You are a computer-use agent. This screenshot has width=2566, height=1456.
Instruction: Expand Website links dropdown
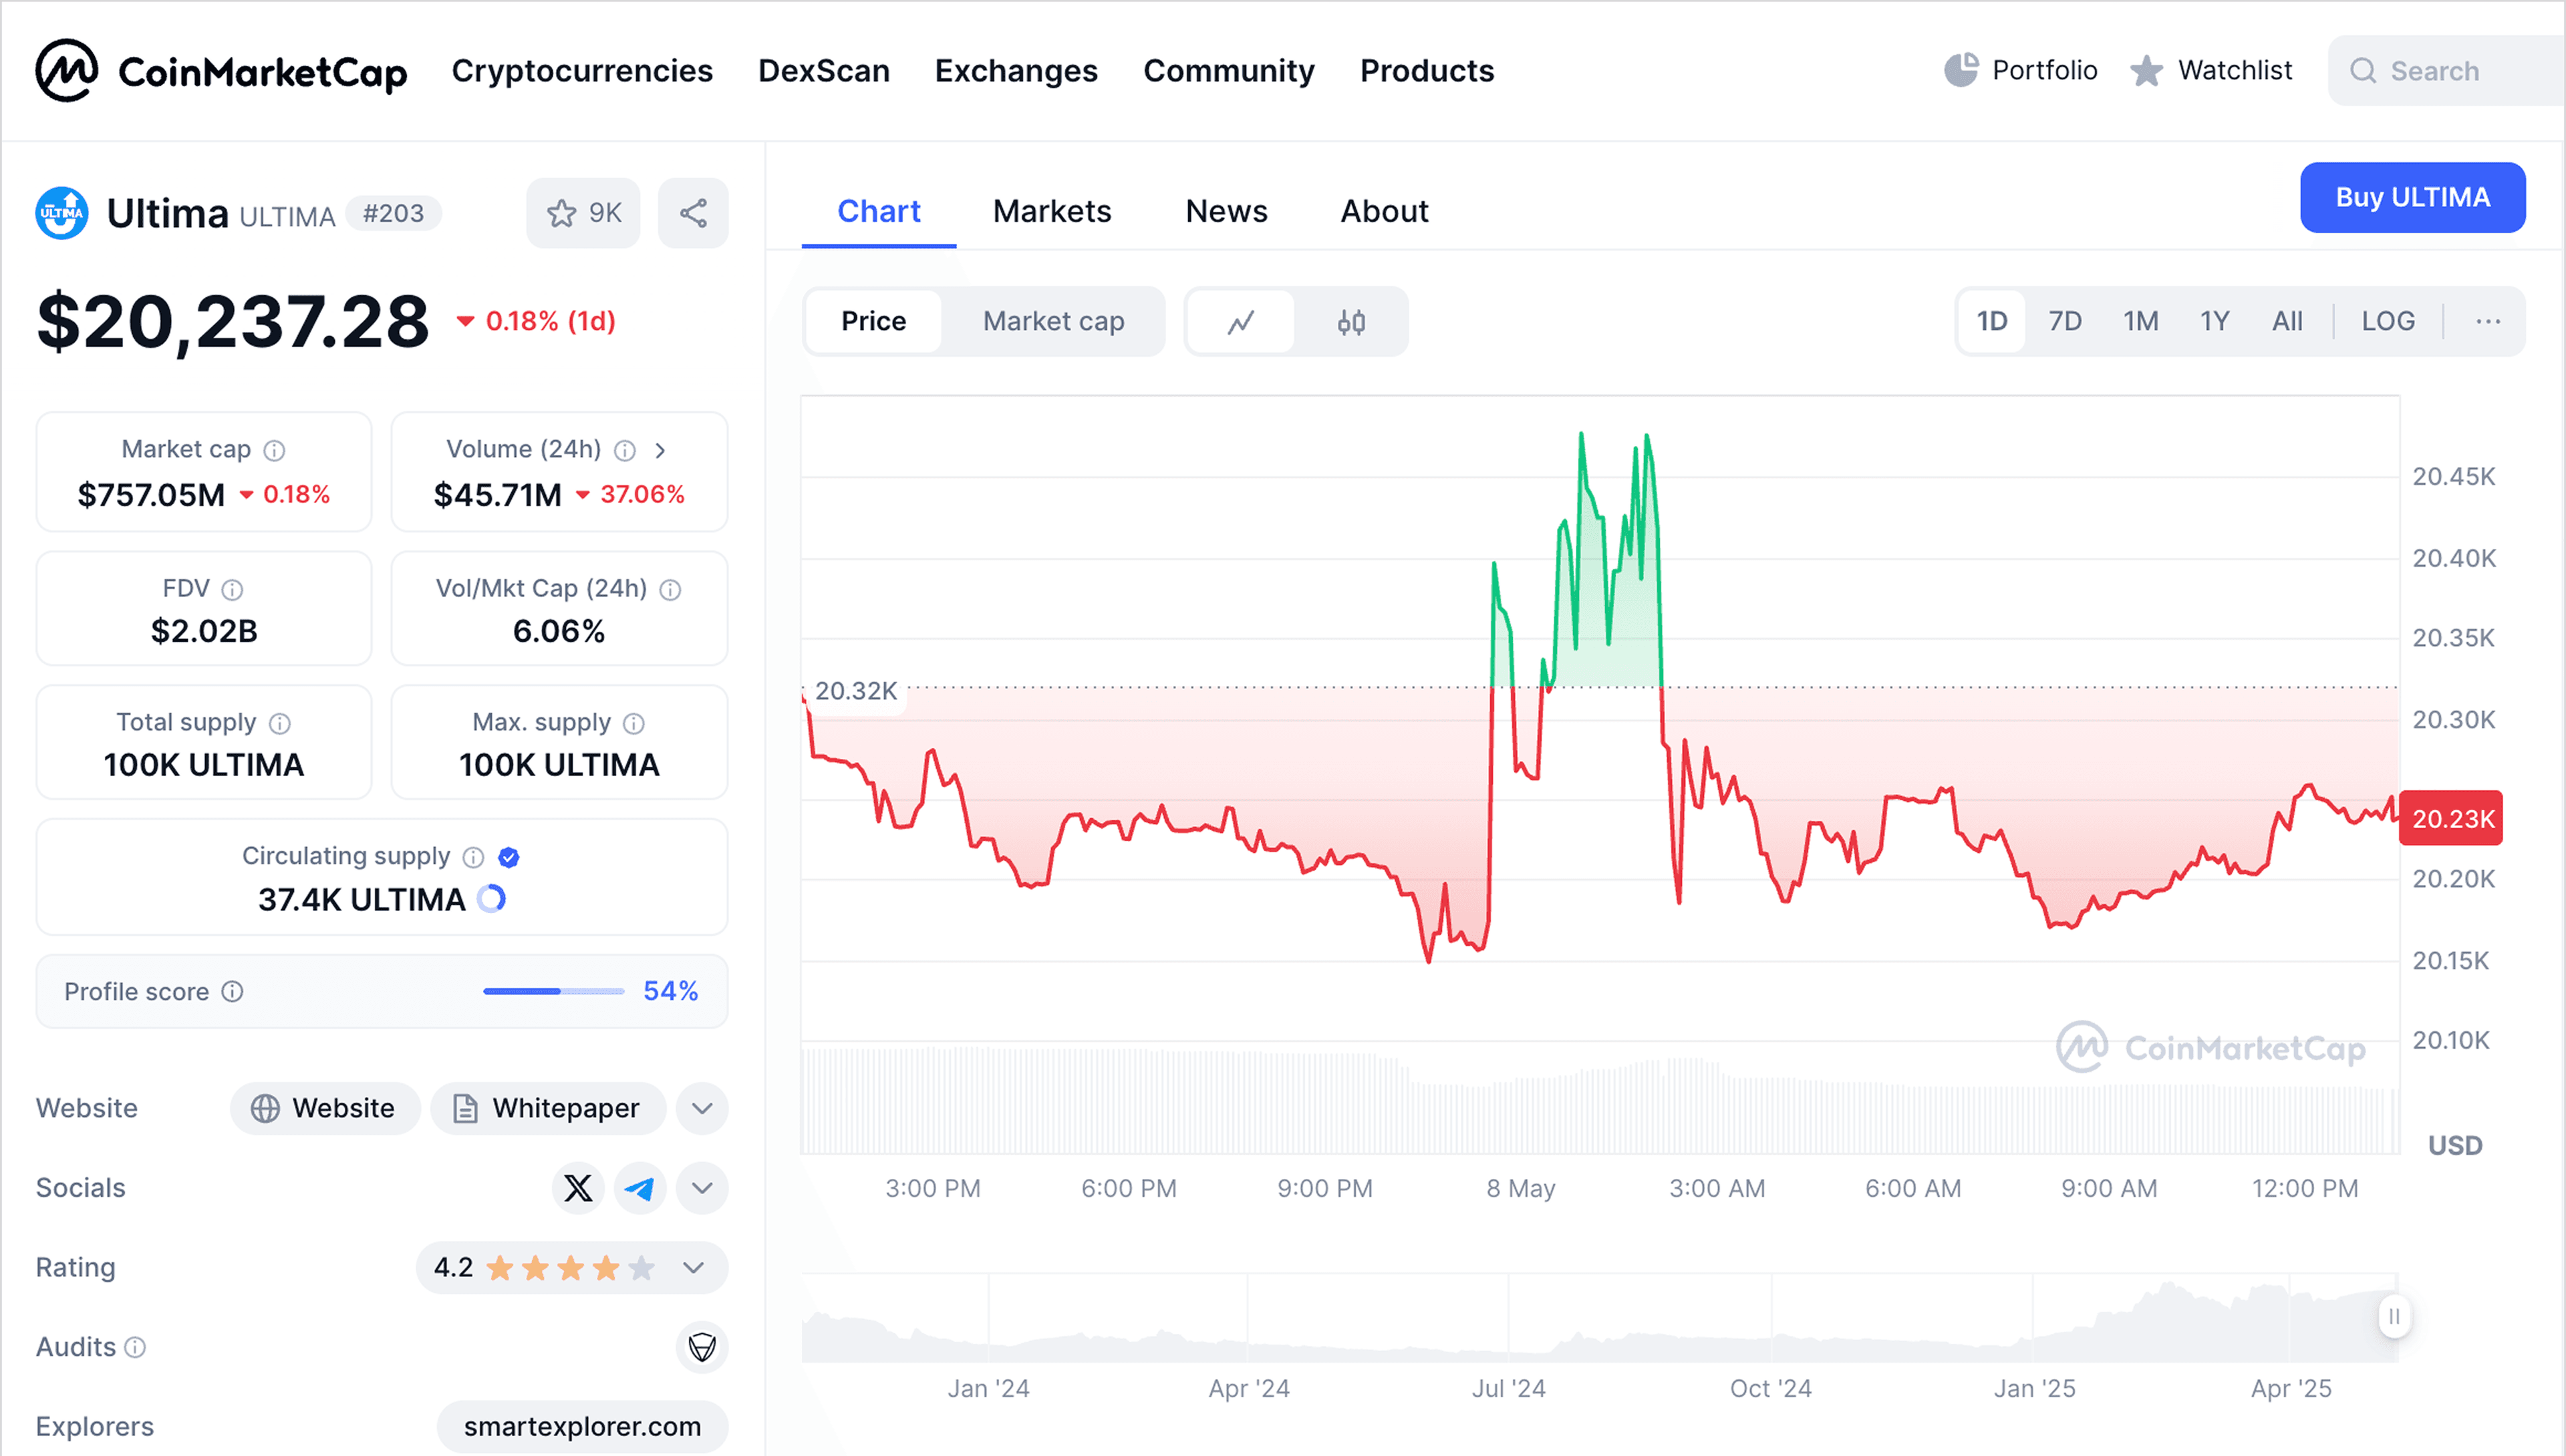point(702,1108)
